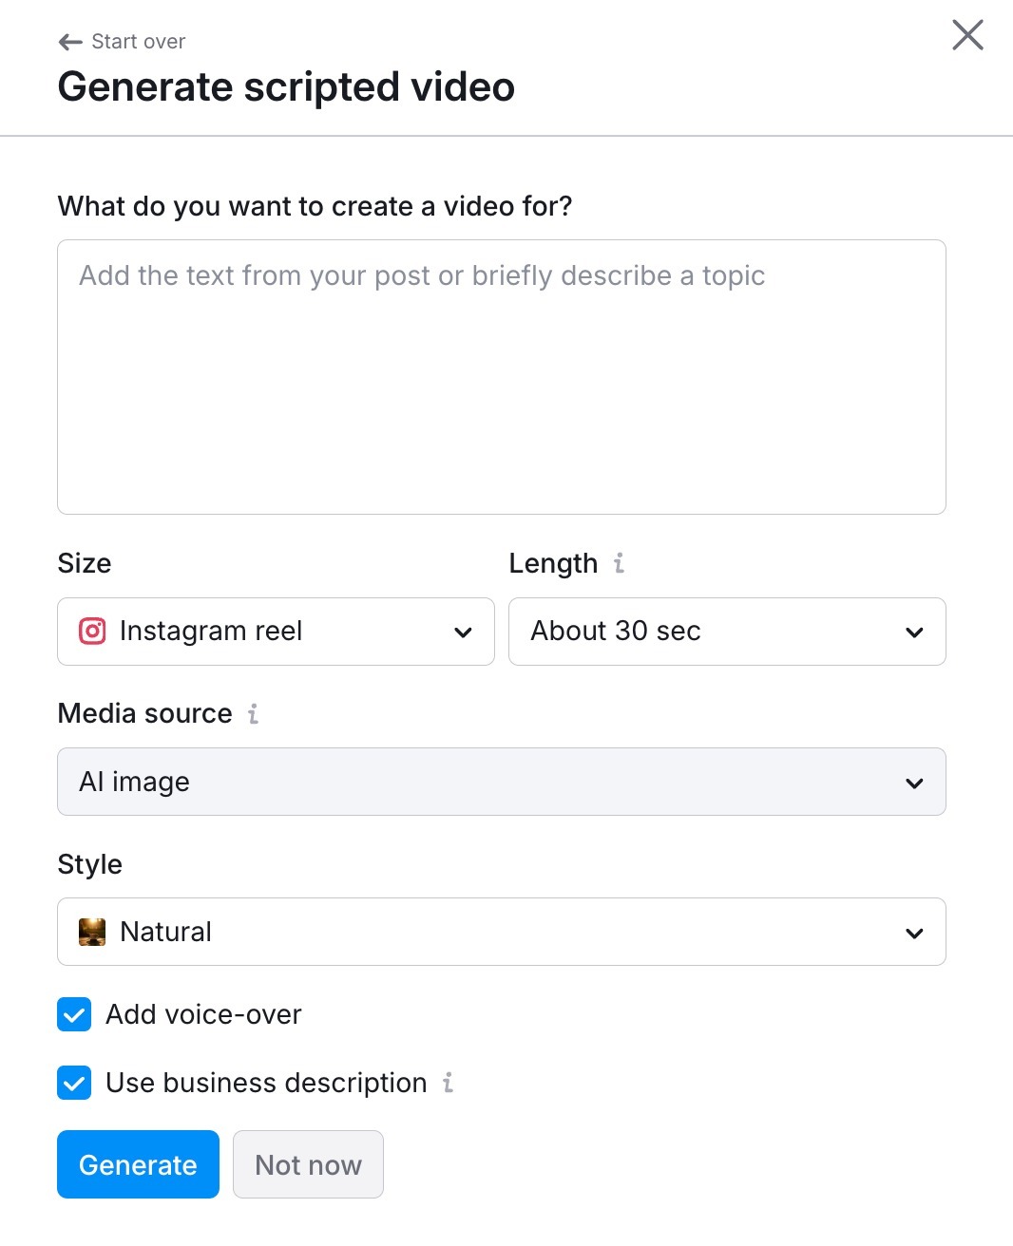Click the Generate button

137,1164
